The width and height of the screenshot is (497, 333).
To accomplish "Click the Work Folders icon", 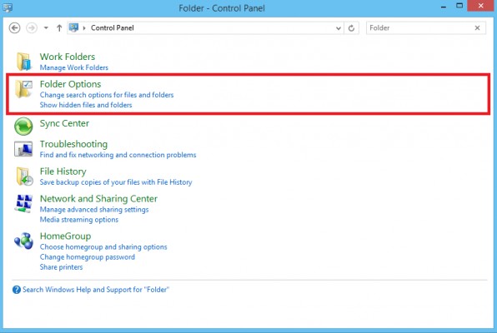I will [24, 62].
